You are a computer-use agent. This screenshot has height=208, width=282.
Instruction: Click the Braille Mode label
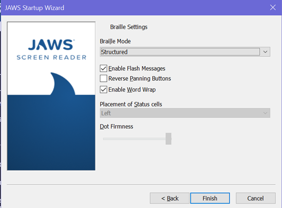[115, 41]
